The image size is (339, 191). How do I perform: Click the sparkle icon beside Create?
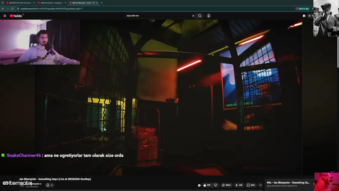(x=304, y=16)
